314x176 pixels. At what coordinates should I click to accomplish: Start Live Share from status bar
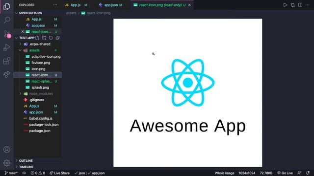pos(59,173)
